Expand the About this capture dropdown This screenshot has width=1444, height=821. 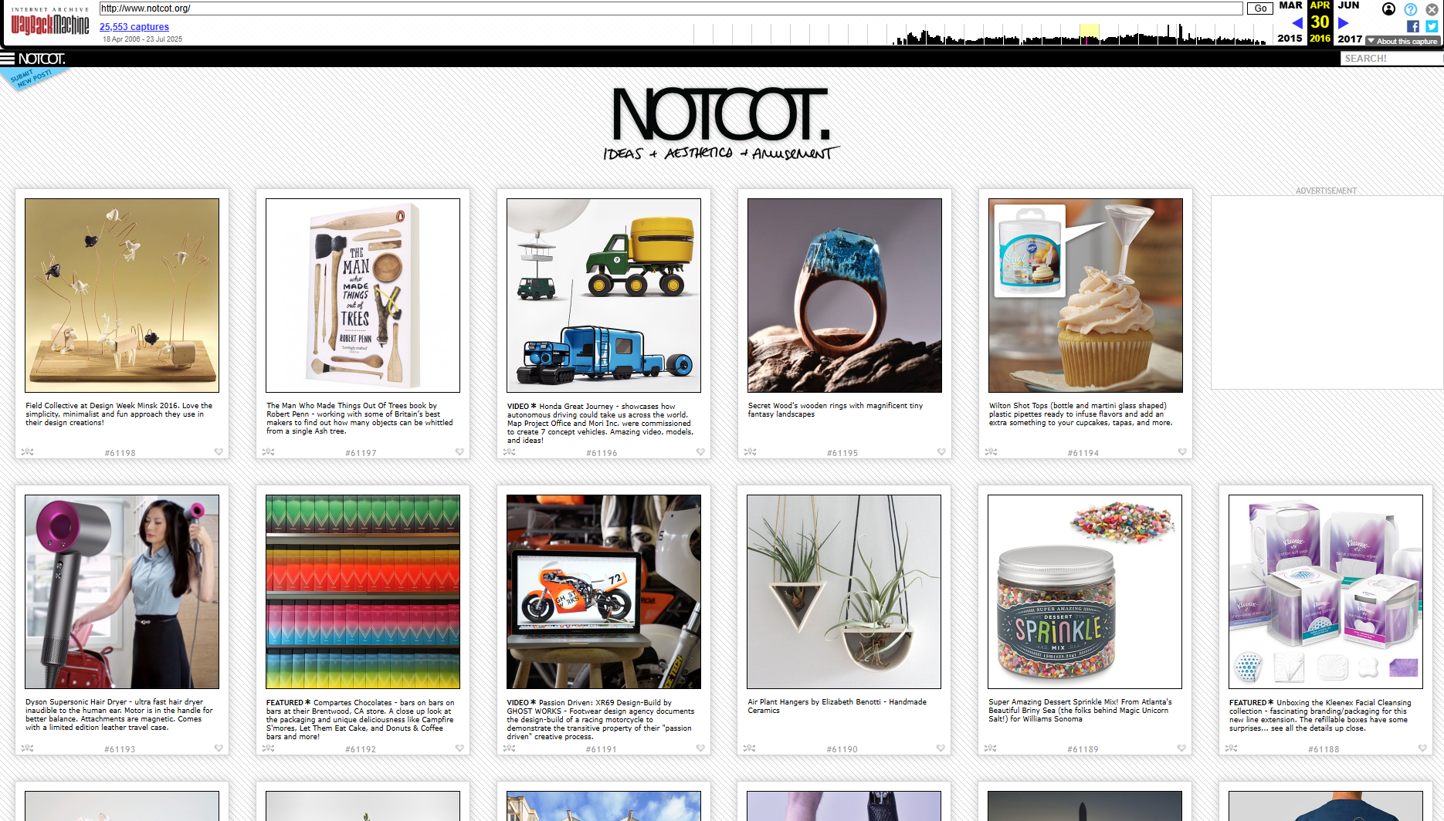[x=1402, y=42]
